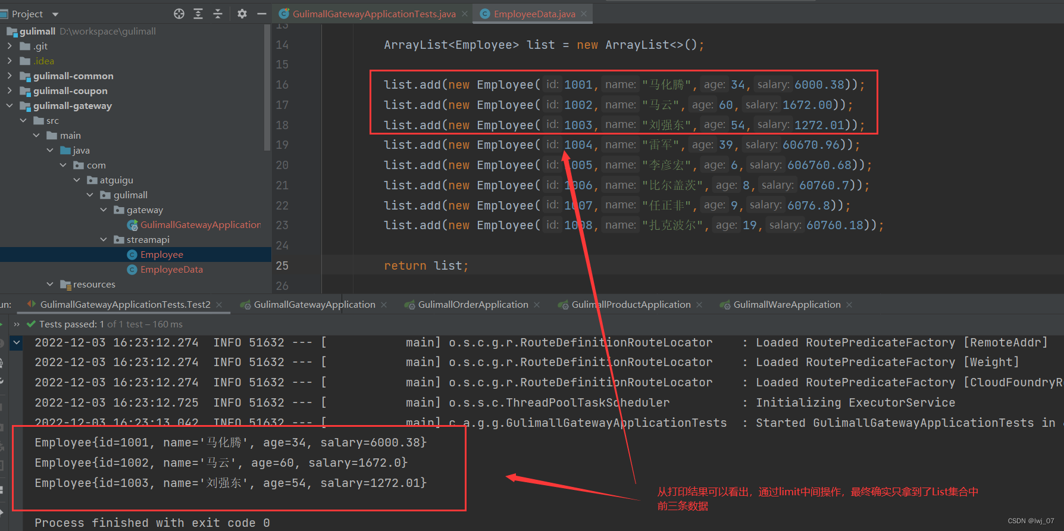Collapse the atguigu package
The image size is (1064, 531).
pyautogui.click(x=77, y=180)
